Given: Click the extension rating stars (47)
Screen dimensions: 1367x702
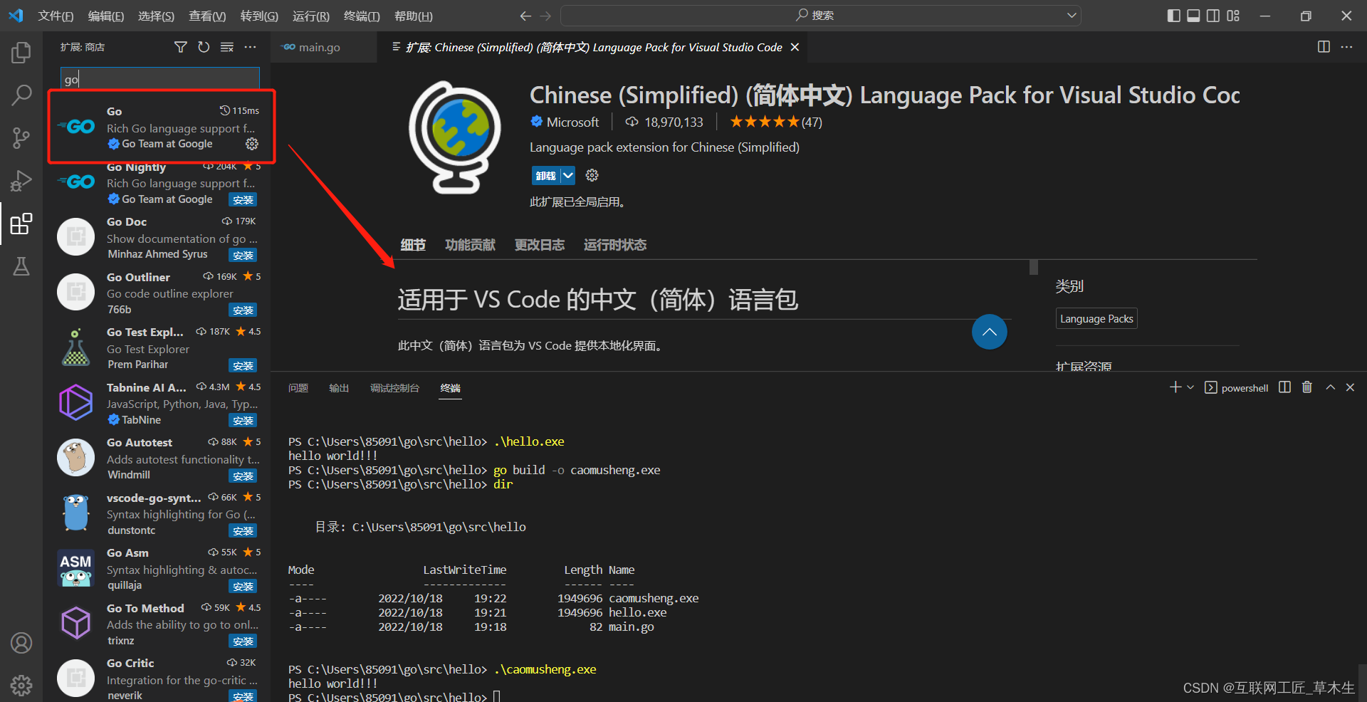Looking at the screenshot, I should click(776, 122).
